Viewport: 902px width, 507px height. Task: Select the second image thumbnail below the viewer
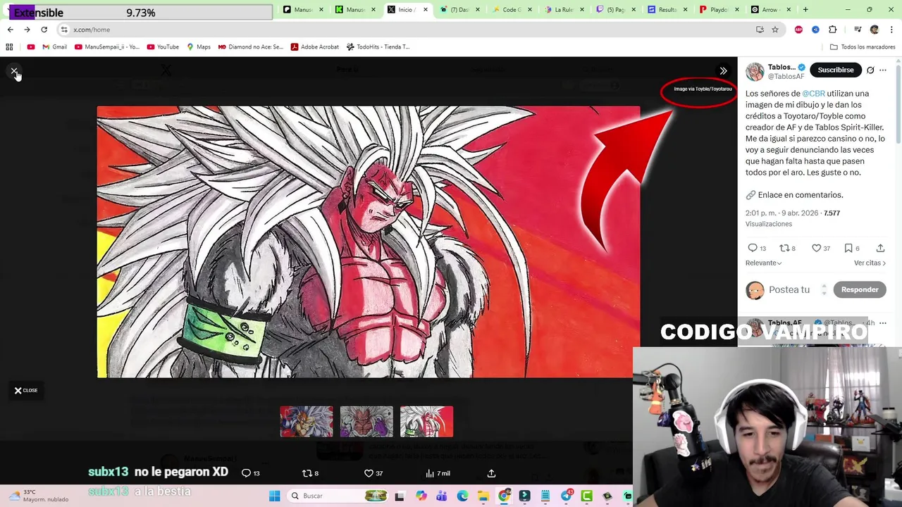(x=366, y=421)
